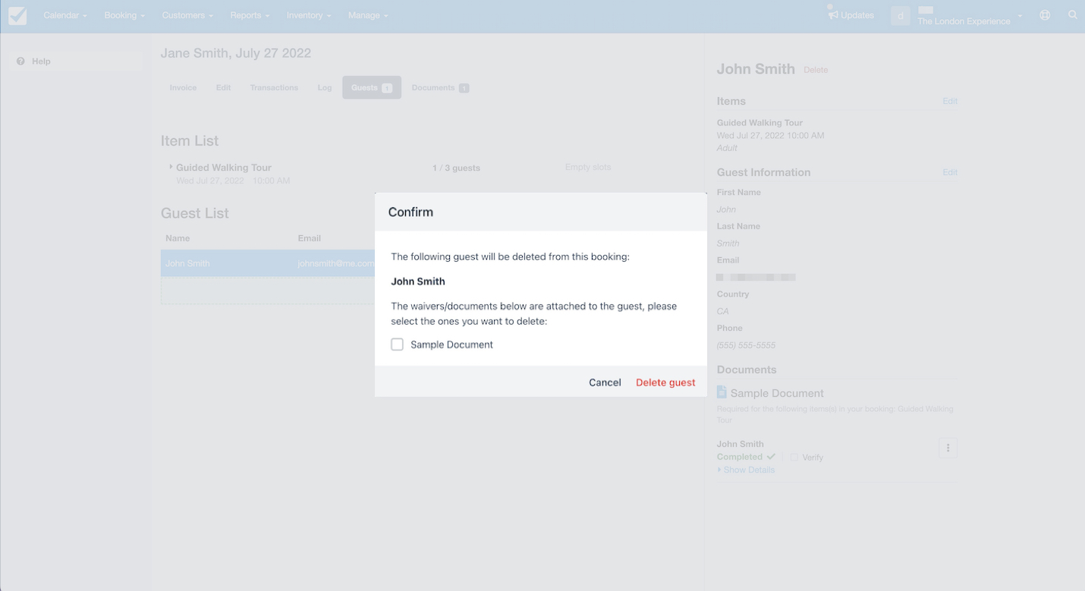Image resolution: width=1085 pixels, height=591 pixels.
Task: Select the Guests tab
Action: click(x=372, y=88)
